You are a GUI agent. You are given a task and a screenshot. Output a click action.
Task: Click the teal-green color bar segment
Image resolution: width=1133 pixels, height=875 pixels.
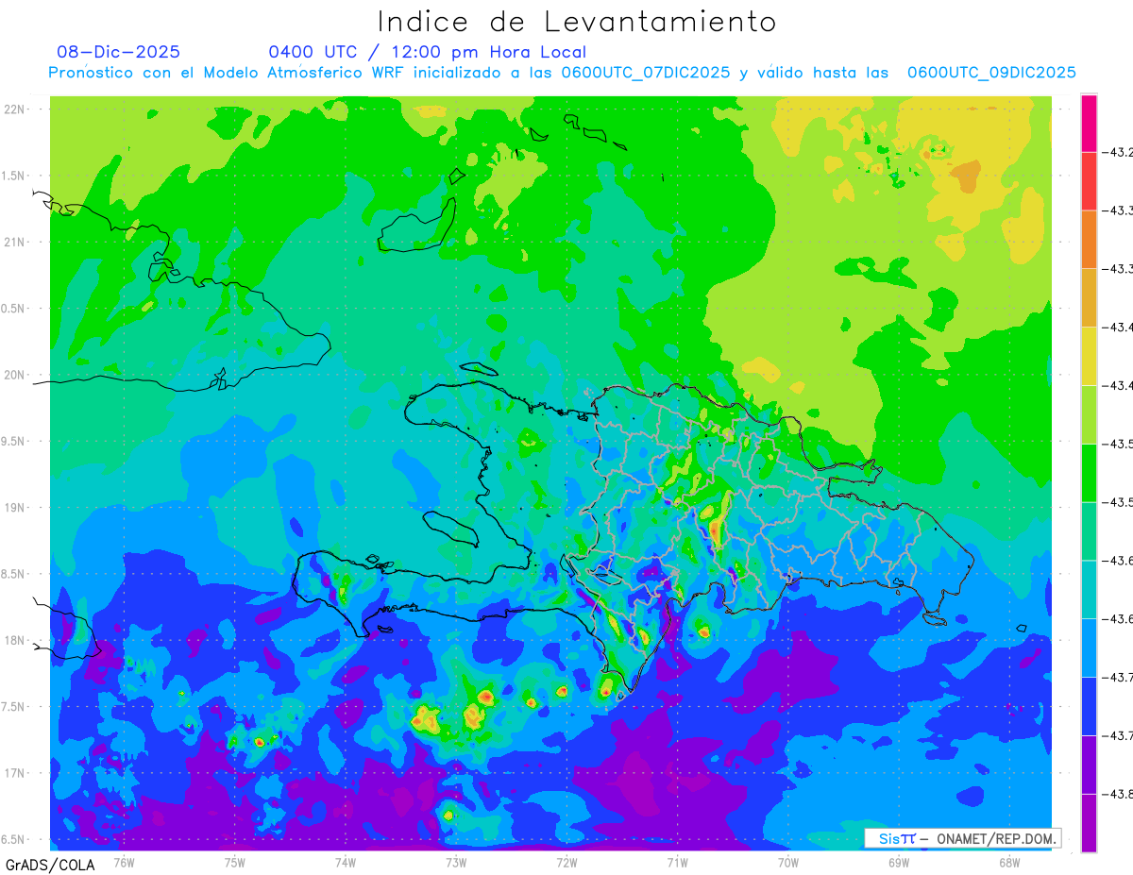(x=1089, y=531)
